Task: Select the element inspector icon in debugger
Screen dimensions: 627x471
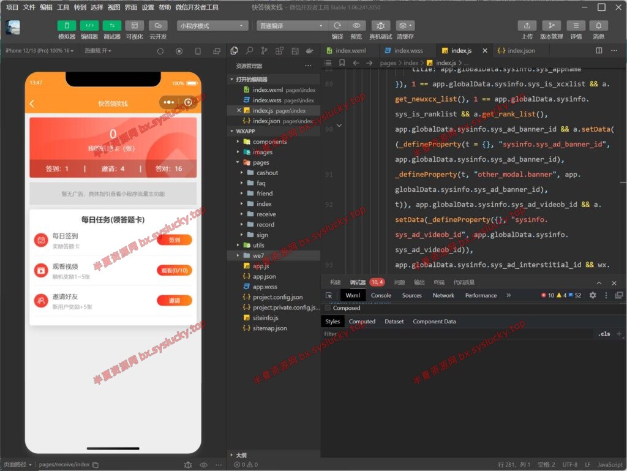Action: pyautogui.click(x=329, y=295)
